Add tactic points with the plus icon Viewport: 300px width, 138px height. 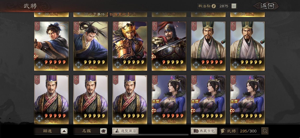click(x=234, y=6)
